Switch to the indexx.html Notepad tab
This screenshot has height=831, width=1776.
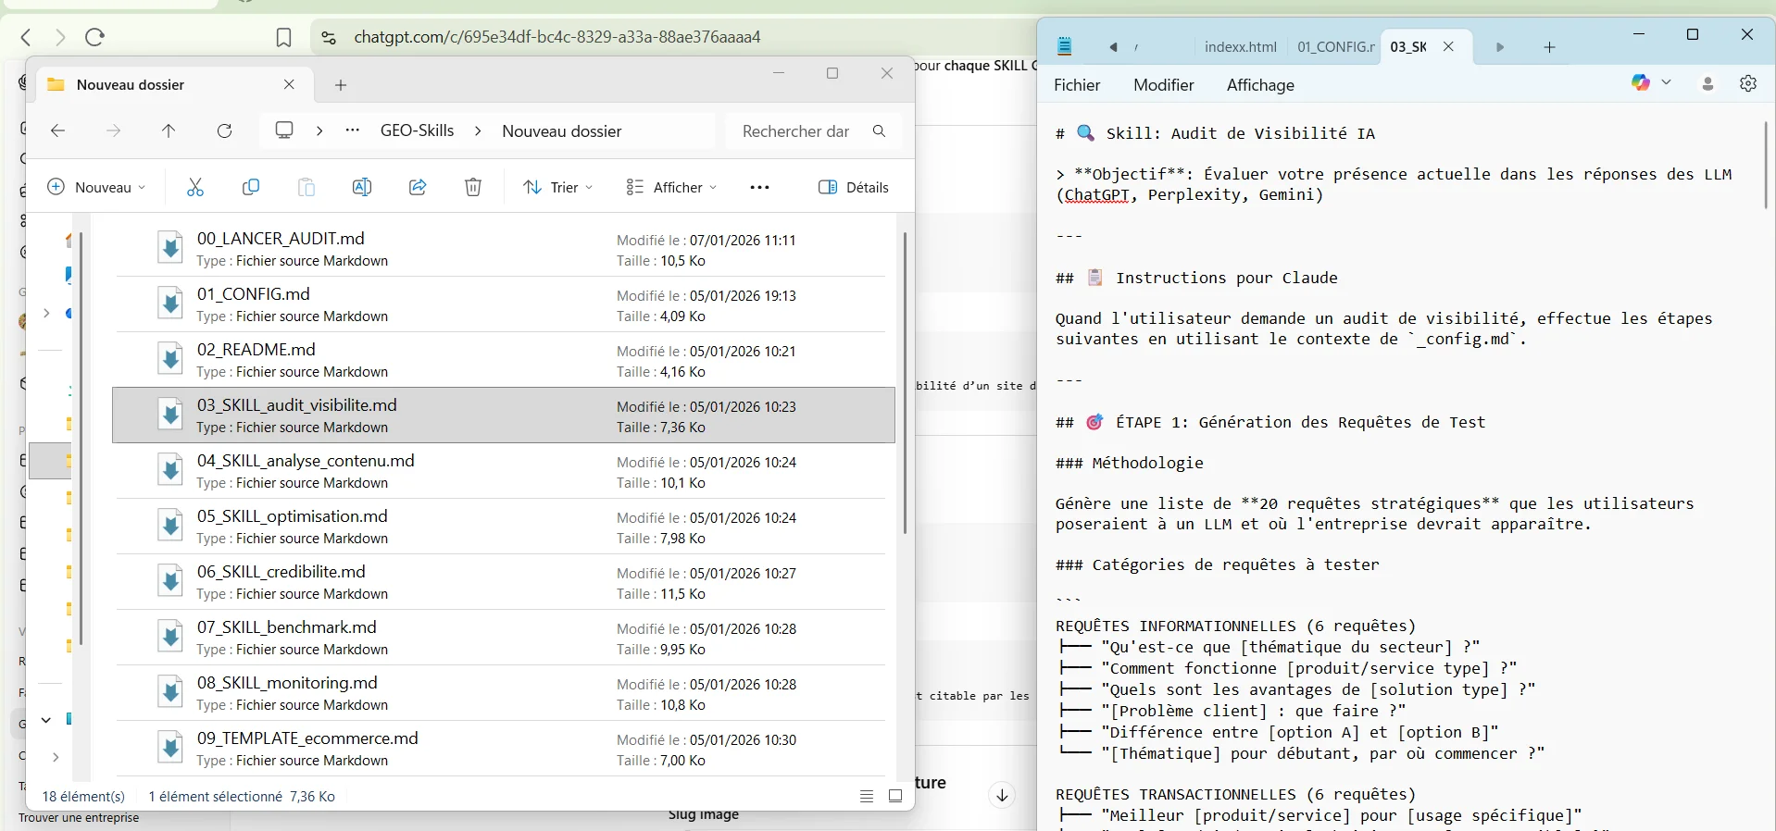pos(1240,47)
